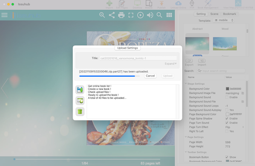The image size is (255, 166).
Task: Toggle Page Turn Sound checkbox
Action: tap(227, 123)
